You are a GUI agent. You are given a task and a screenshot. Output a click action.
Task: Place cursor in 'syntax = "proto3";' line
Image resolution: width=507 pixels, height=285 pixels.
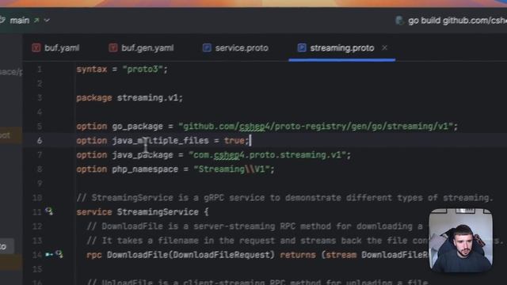tap(122, 70)
